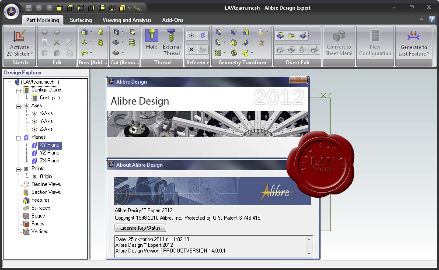439x270 pixels.
Task: Select the Revolve Cut tool
Action: click(116, 42)
